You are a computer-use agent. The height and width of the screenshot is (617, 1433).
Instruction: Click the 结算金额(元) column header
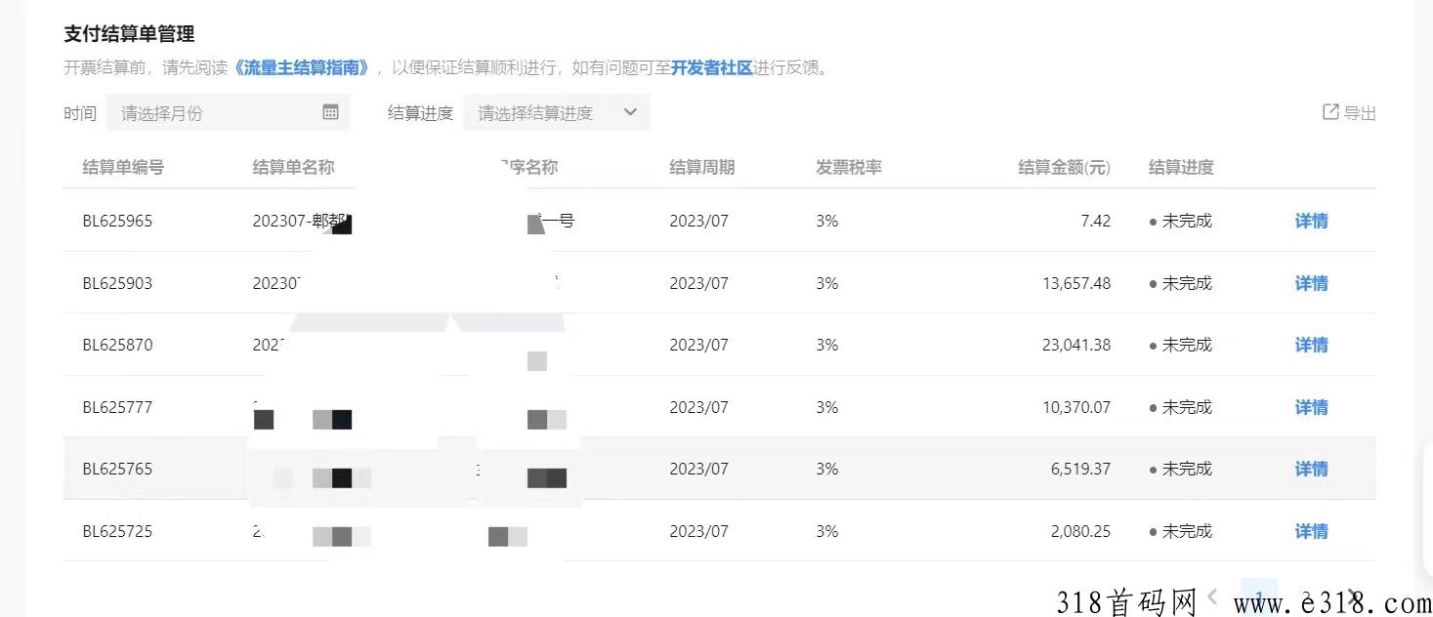point(1064,167)
